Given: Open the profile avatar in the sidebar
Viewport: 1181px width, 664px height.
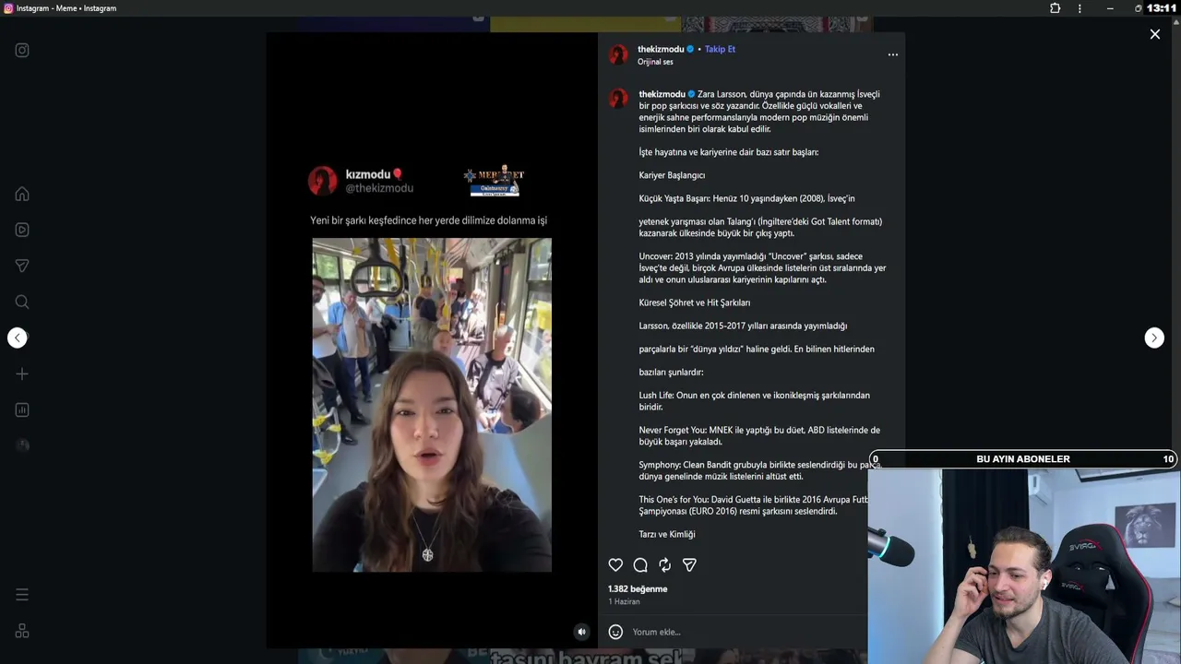Looking at the screenshot, I should tap(22, 445).
